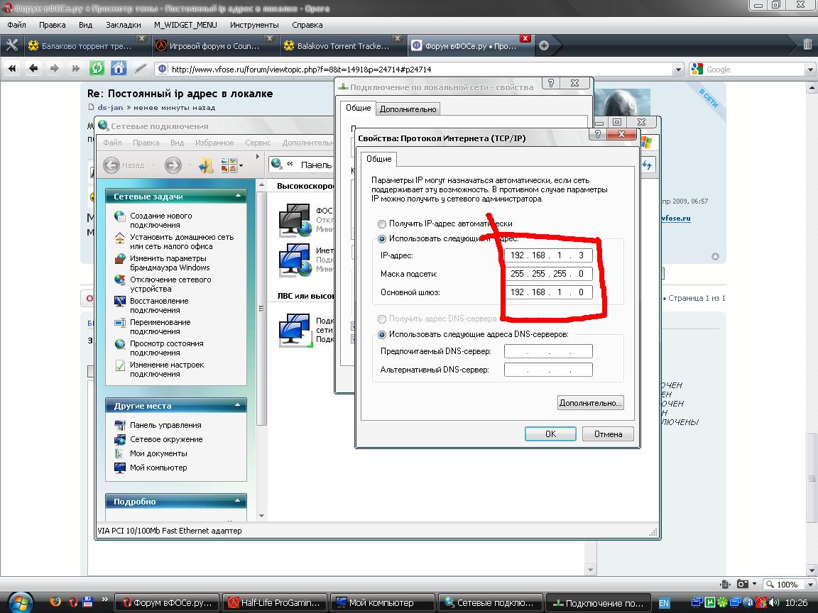Select Использовать следующие адреса DNS-серверов option

pos(383,334)
